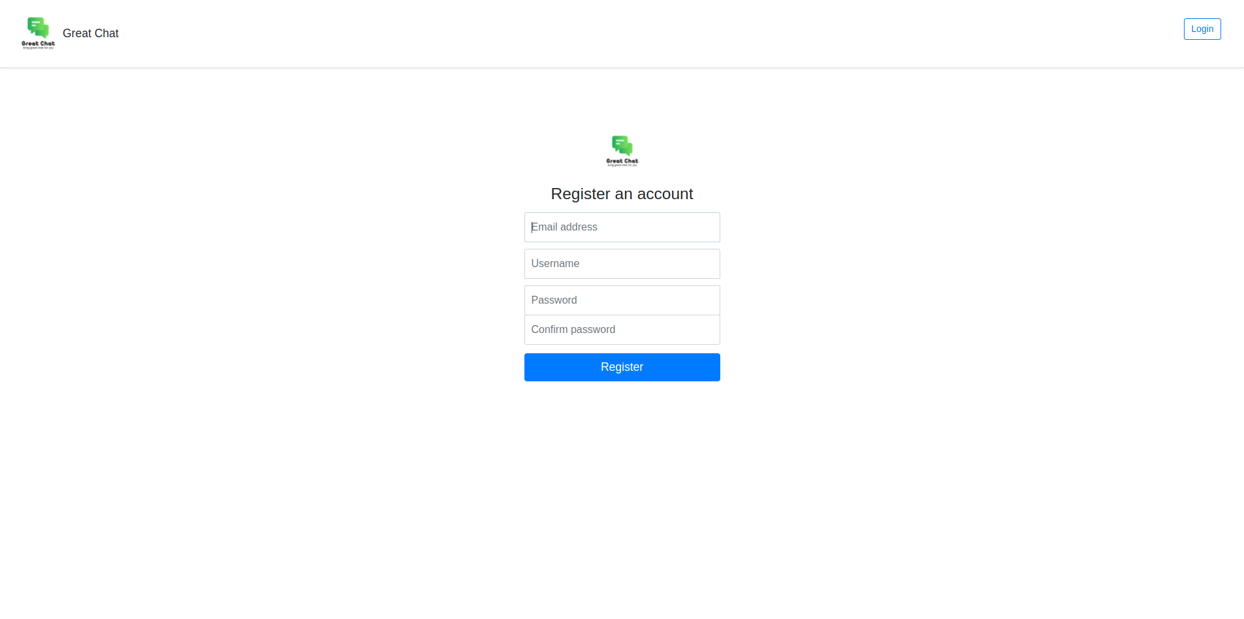Click the Confirm password placeholder text

tap(573, 330)
